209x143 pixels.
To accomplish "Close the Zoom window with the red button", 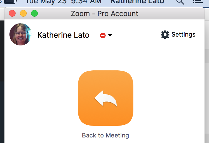I will click(x=12, y=13).
